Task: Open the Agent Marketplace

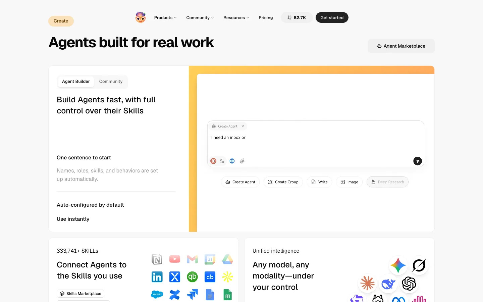Action: 401,46
